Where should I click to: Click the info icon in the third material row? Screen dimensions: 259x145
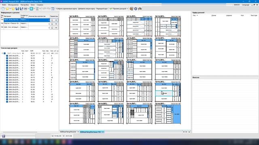(52, 28)
